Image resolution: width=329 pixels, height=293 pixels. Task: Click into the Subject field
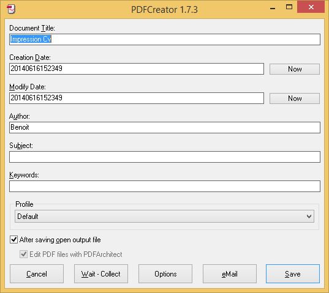165,157
